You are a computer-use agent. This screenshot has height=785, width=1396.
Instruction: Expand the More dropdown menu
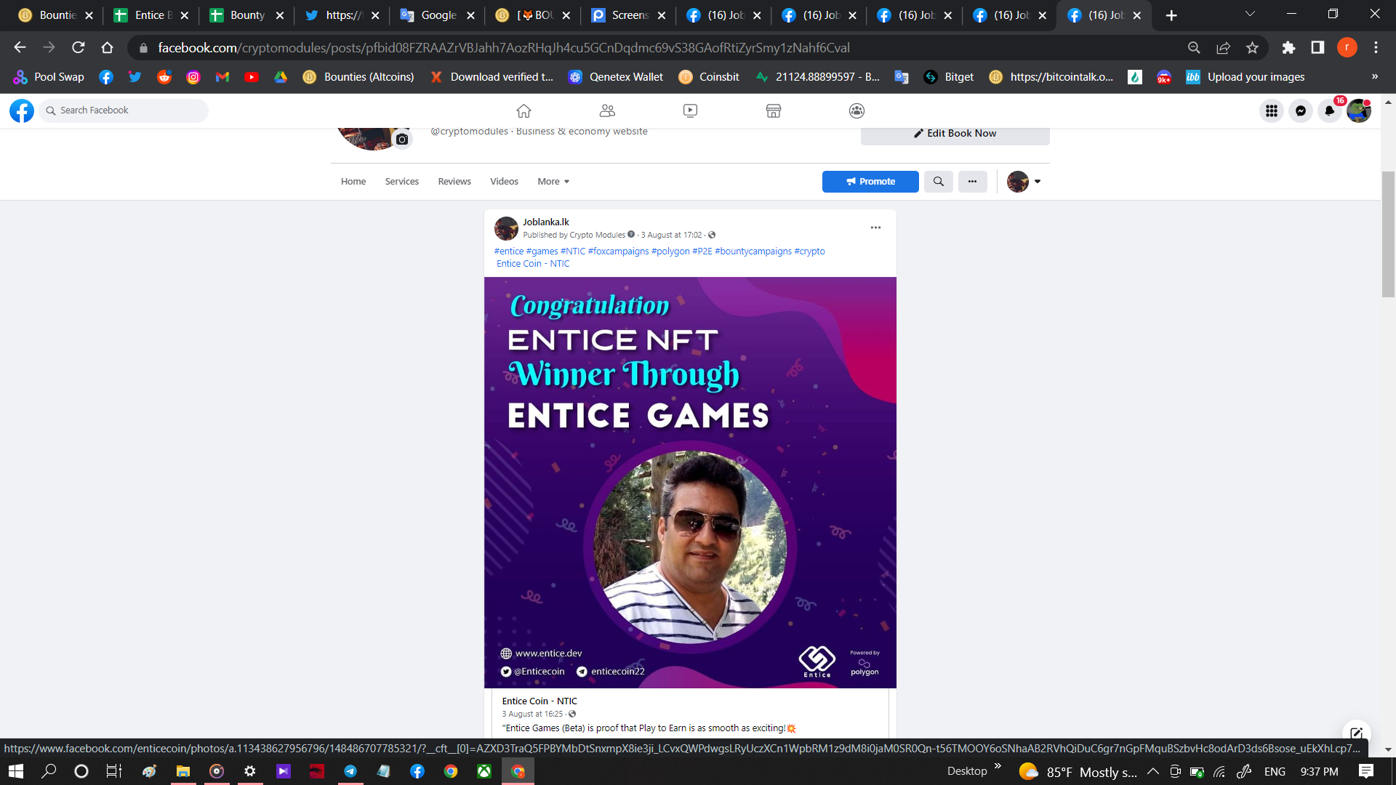click(x=553, y=181)
